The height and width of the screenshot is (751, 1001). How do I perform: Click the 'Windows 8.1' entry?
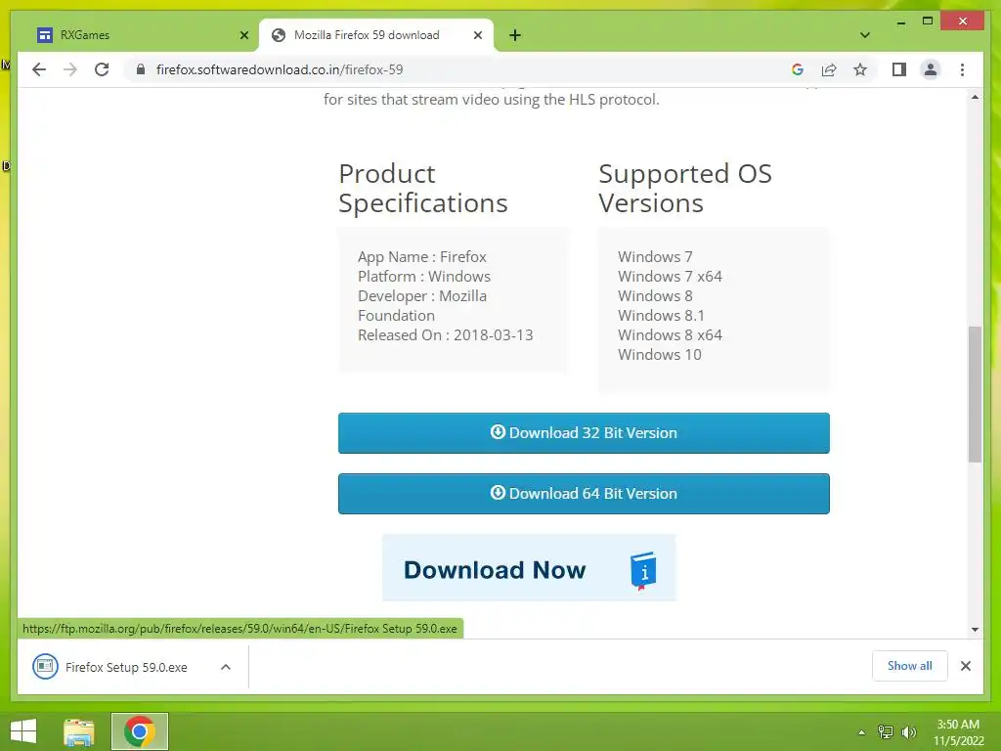(x=661, y=316)
